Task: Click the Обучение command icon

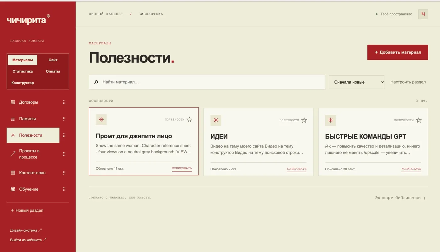Action: (13, 189)
